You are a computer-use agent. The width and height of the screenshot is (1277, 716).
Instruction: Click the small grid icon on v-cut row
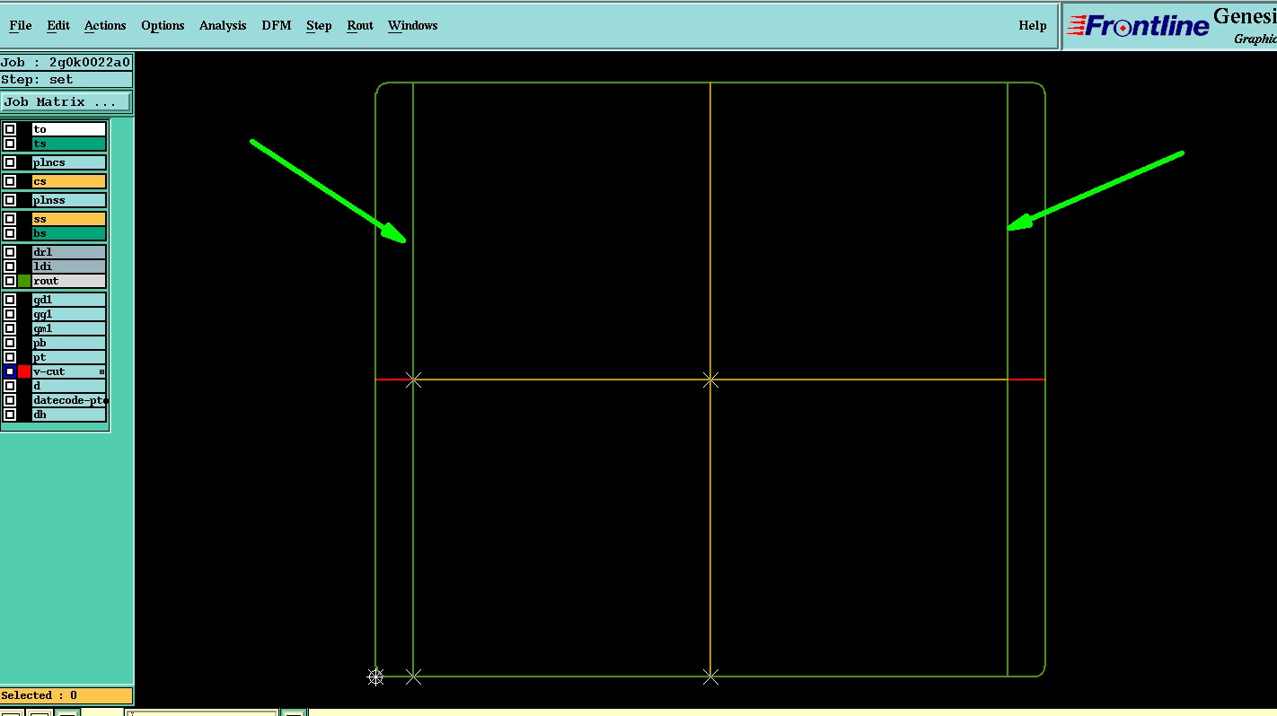101,371
